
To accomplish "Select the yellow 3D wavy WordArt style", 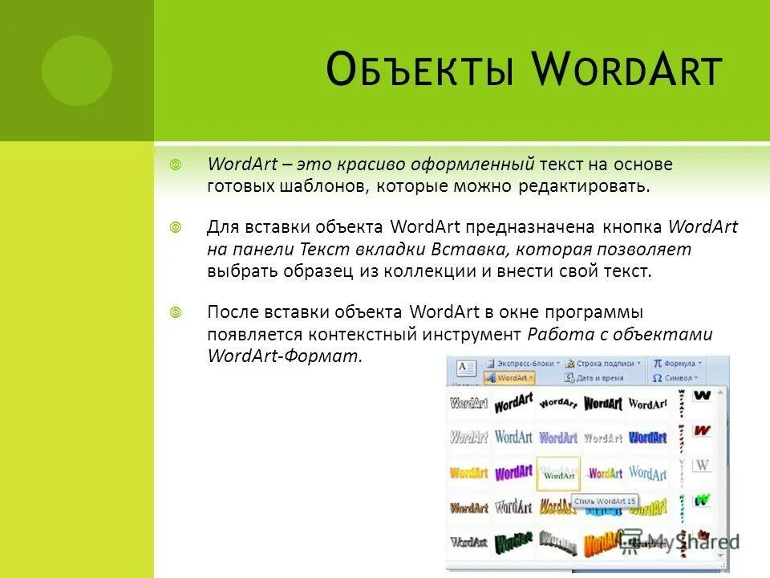I will pyautogui.click(x=649, y=507).
